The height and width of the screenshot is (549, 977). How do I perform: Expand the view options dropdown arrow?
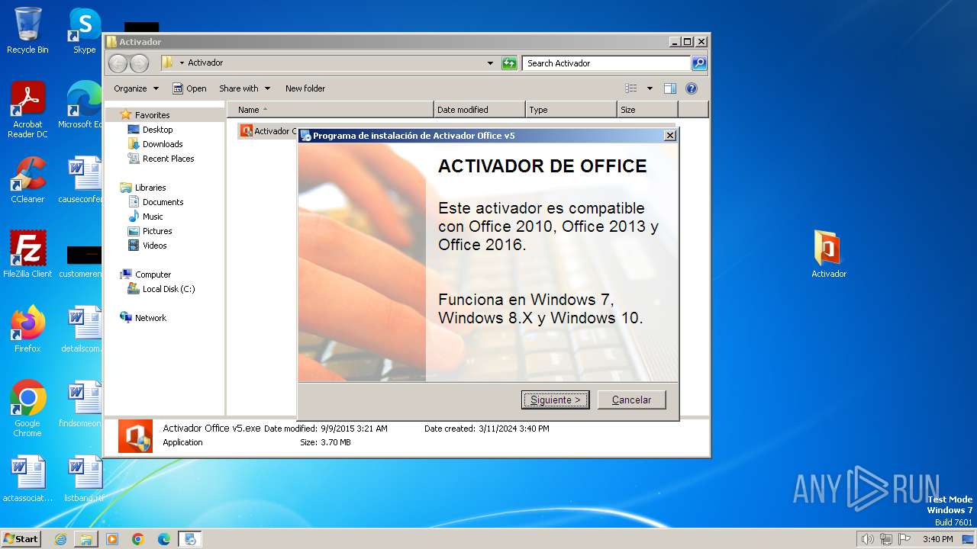click(x=650, y=88)
